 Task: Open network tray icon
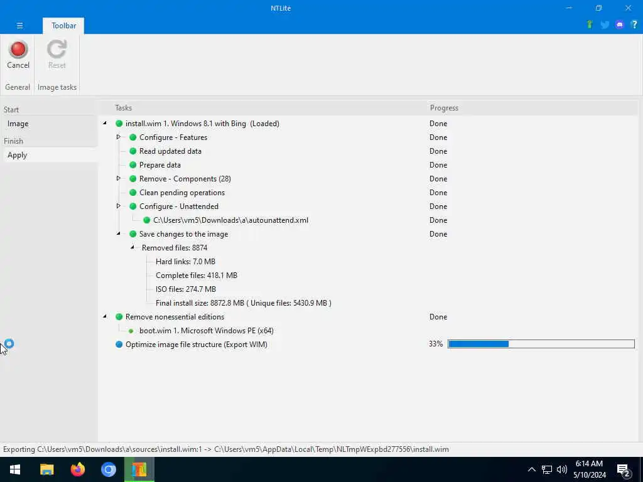click(547, 469)
